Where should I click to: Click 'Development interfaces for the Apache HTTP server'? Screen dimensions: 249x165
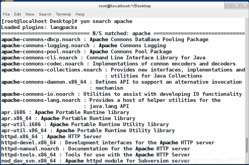tap(140, 142)
